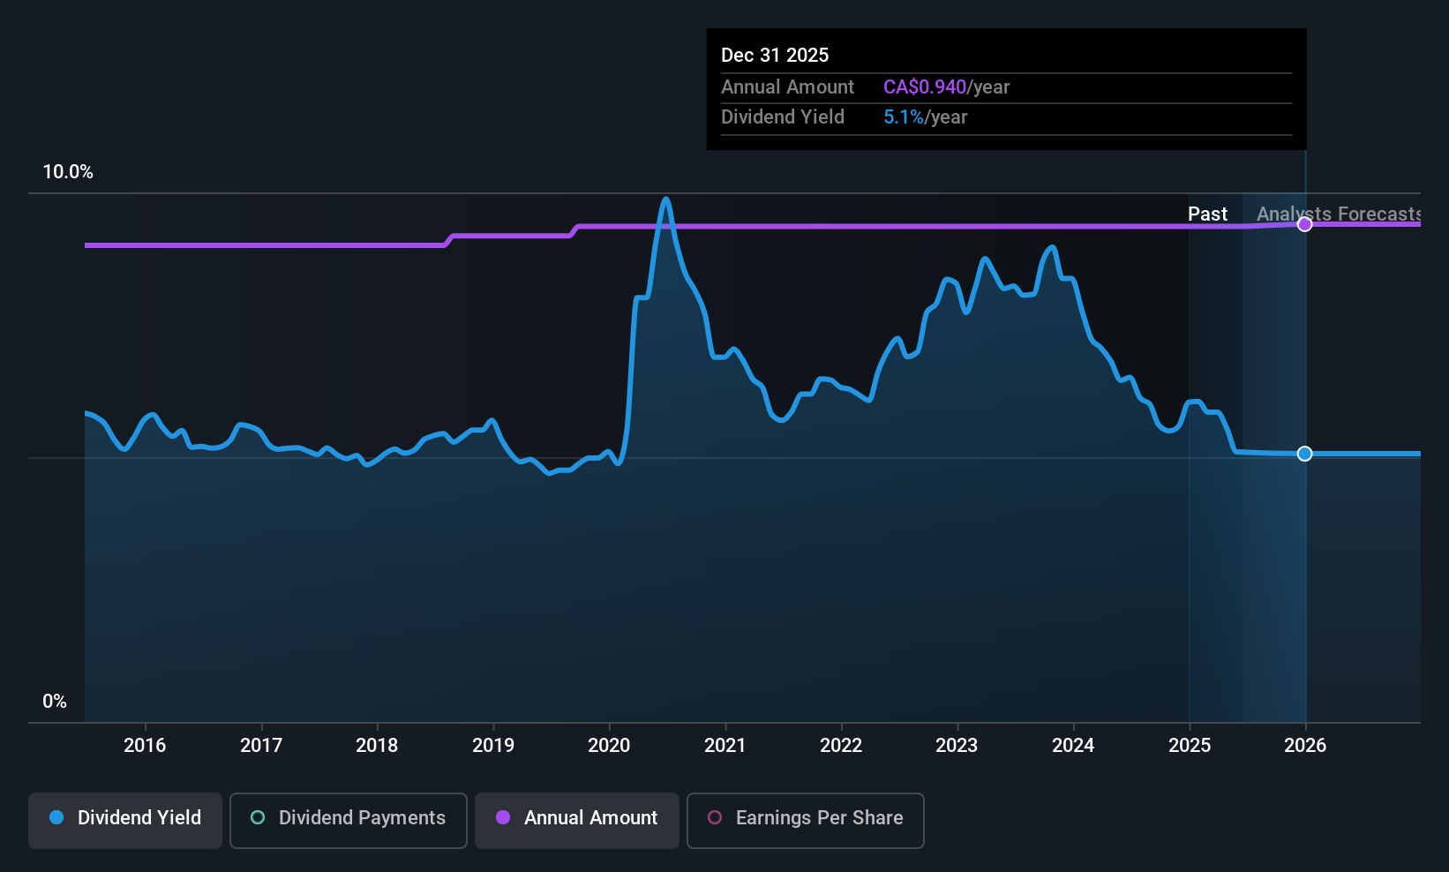Click the 0% y-axis label
Image resolution: width=1449 pixels, height=872 pixels.
[55, 702]
